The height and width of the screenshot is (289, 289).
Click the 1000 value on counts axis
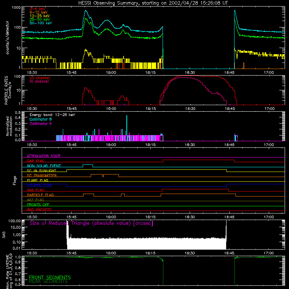pyautogui.click(x=16, y=8)
